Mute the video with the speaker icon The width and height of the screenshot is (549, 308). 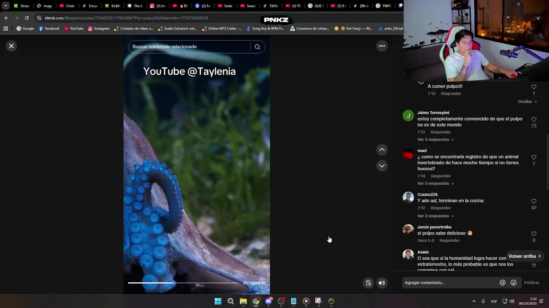point(382,283)
